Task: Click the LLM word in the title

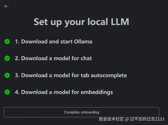Action: [120, 22]
